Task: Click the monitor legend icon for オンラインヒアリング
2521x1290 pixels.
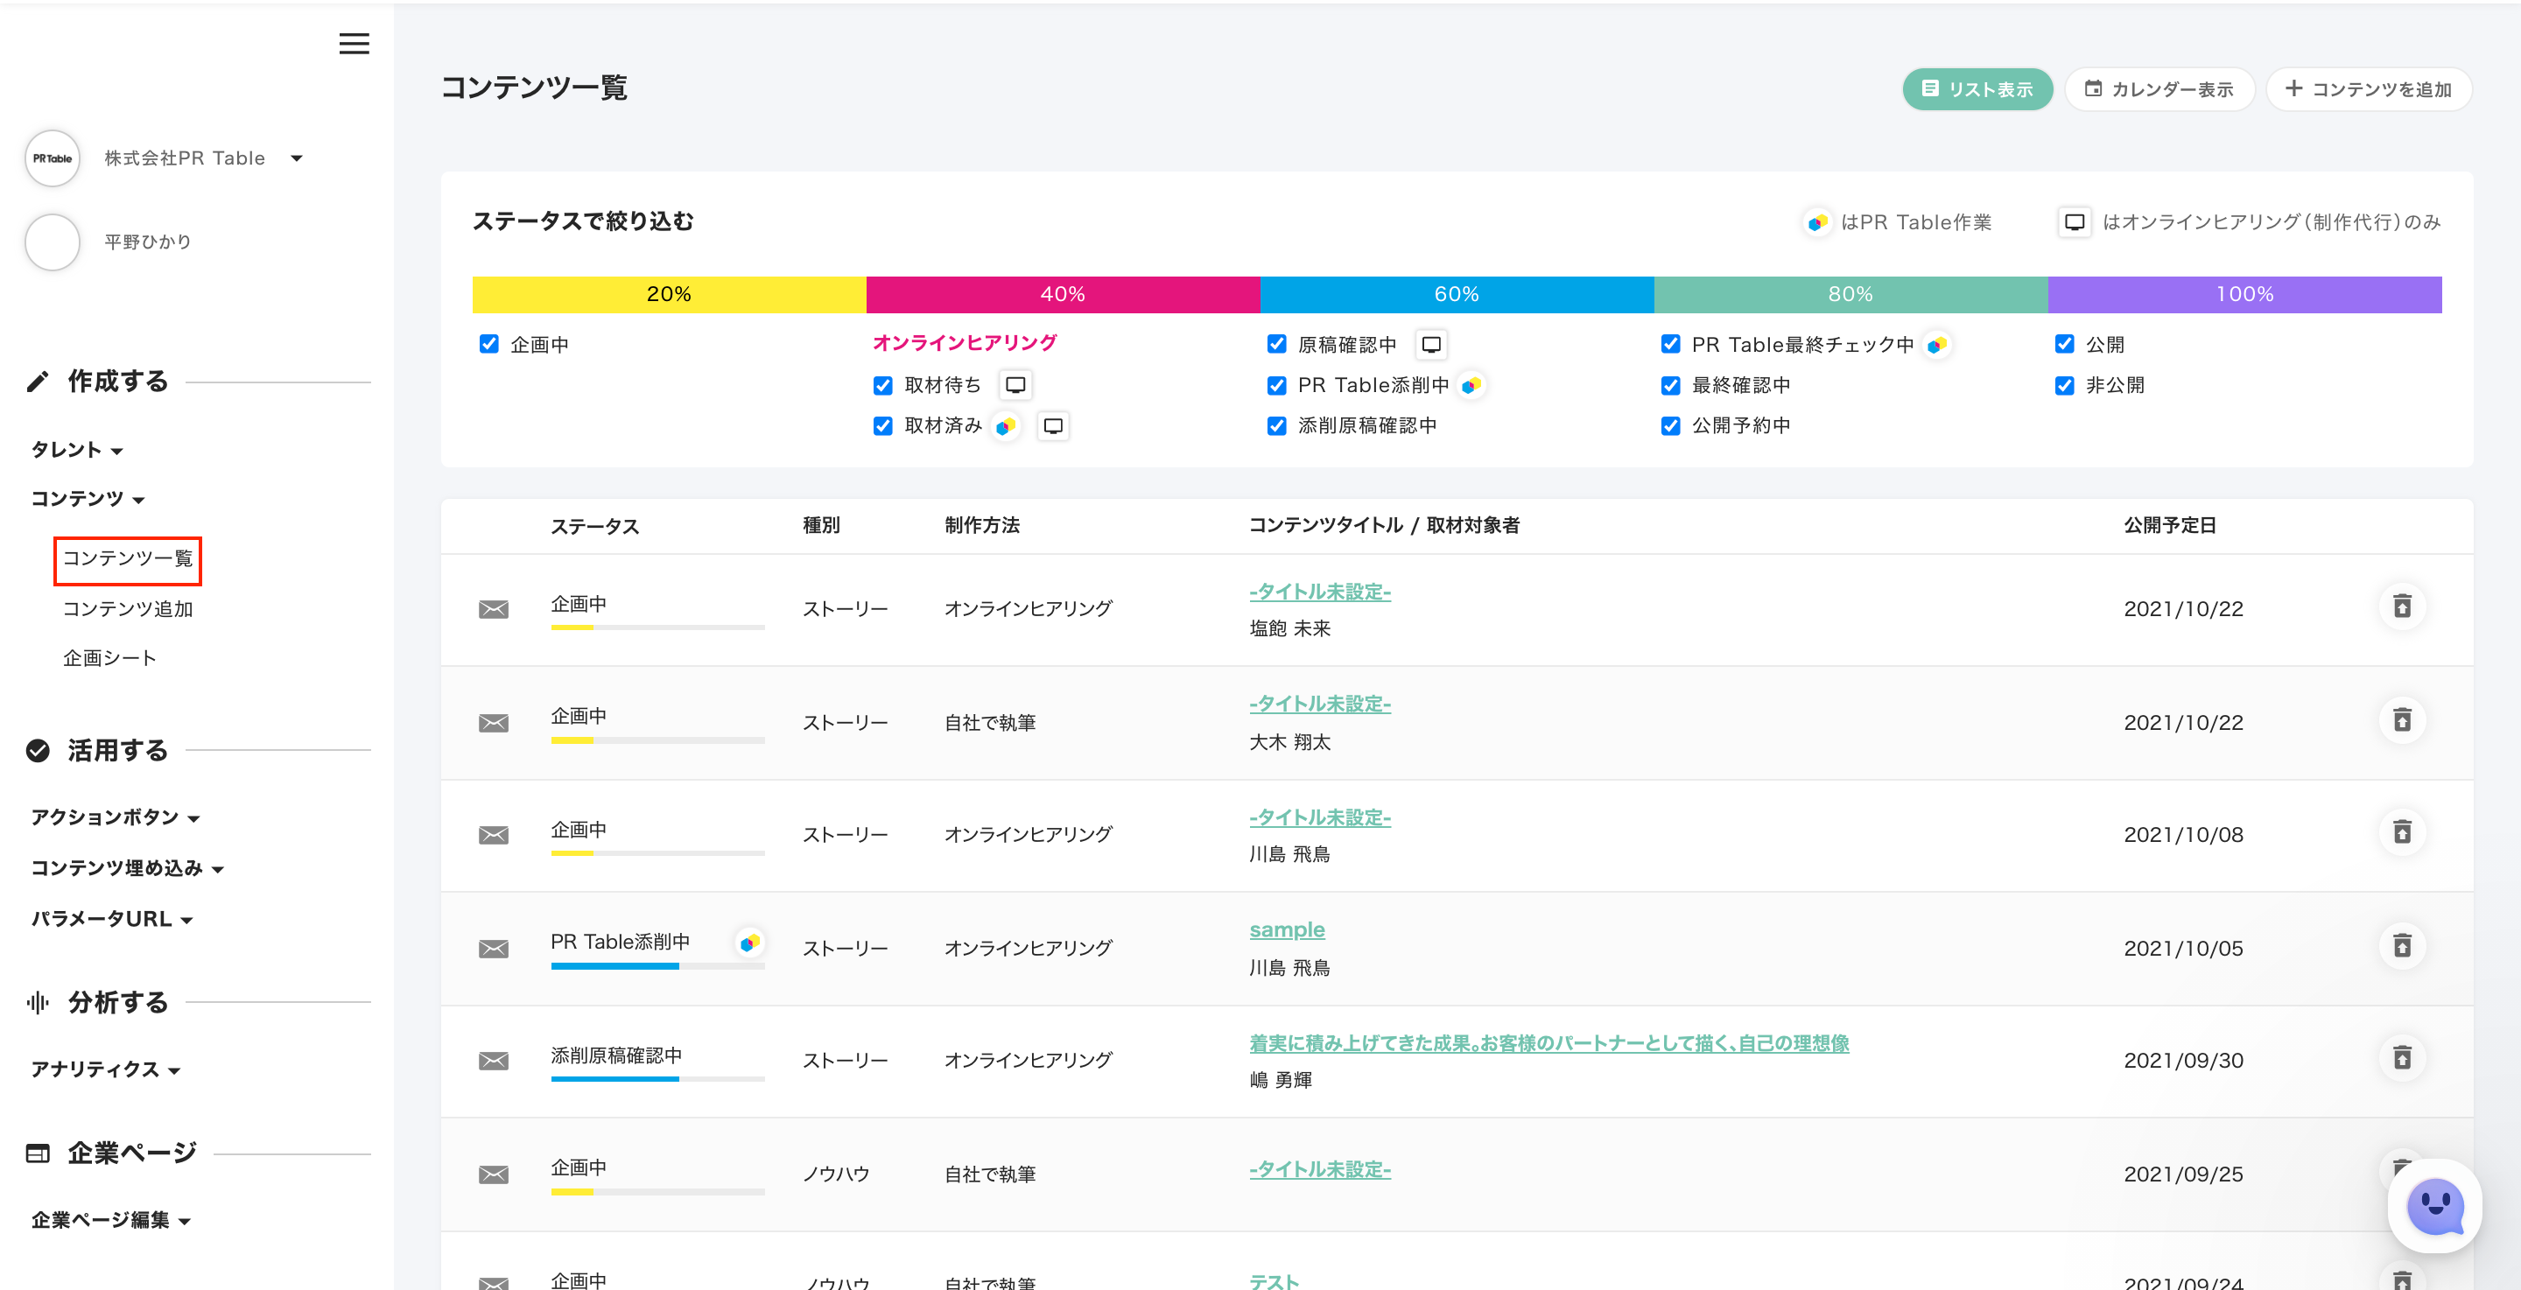Action: point(2074,222)
